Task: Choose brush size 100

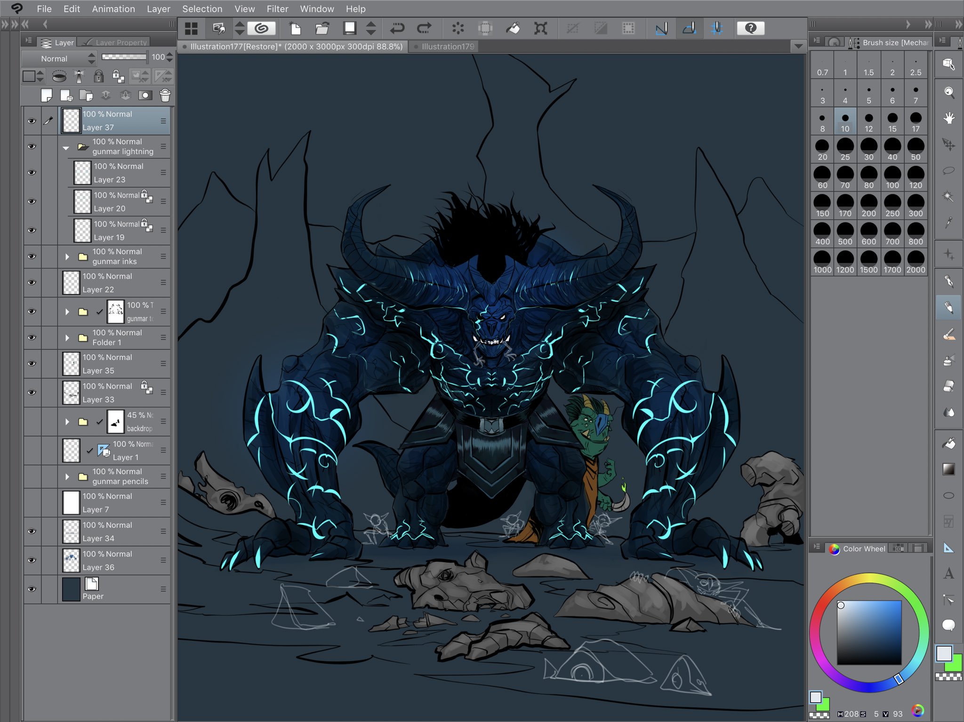Action: click(892, 178)
